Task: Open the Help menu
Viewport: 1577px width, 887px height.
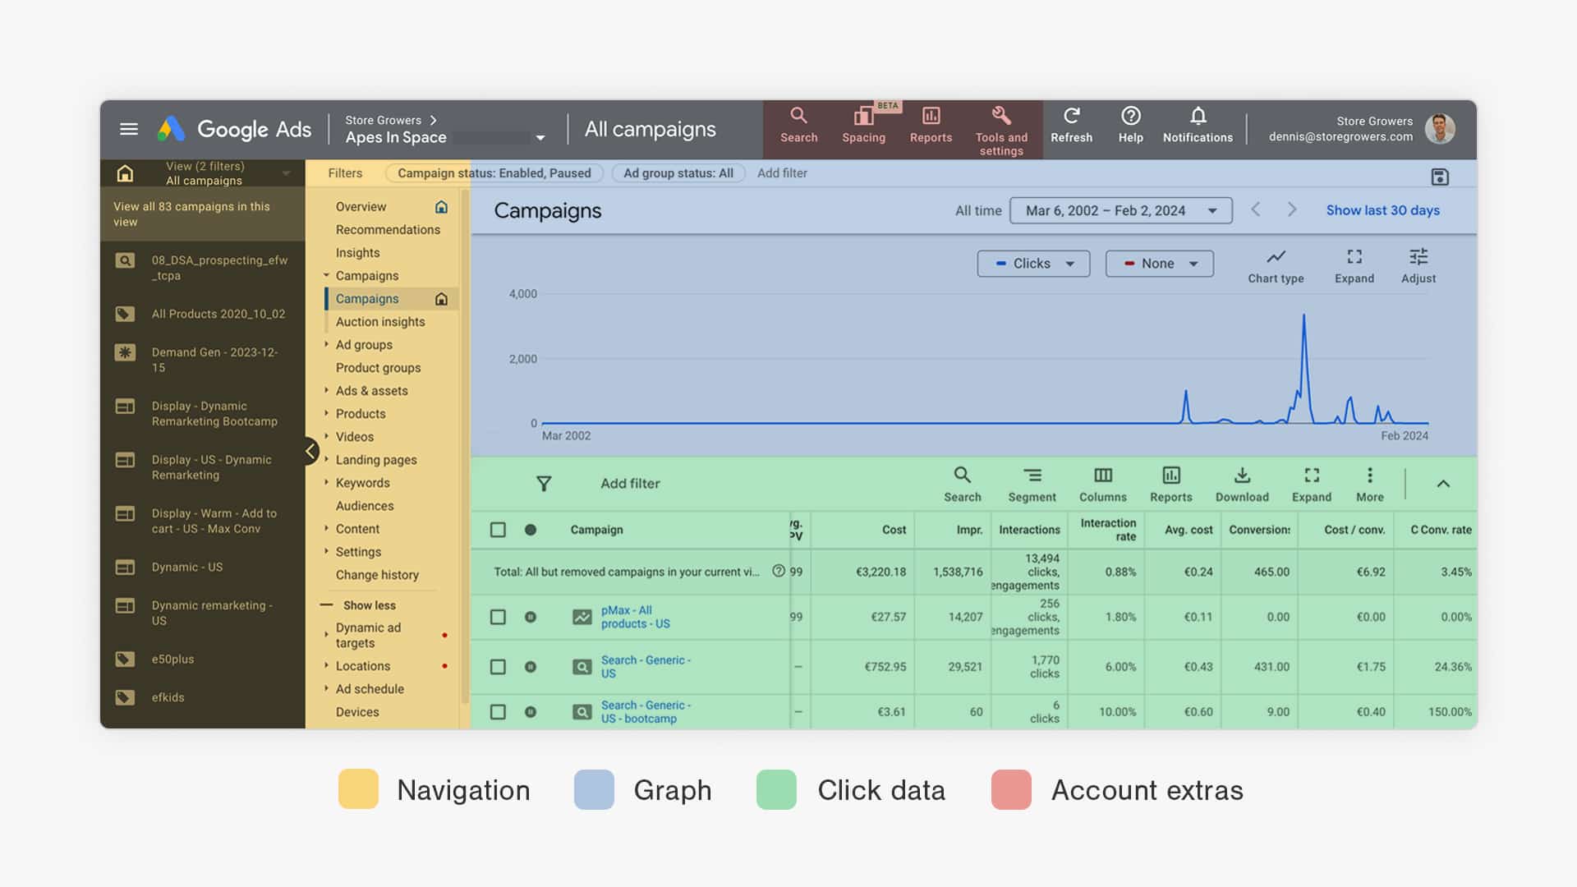Action: [1130, 125]
